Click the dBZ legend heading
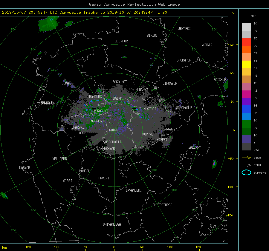The width and height of the screenshot is (269, 251). (253, 16)
